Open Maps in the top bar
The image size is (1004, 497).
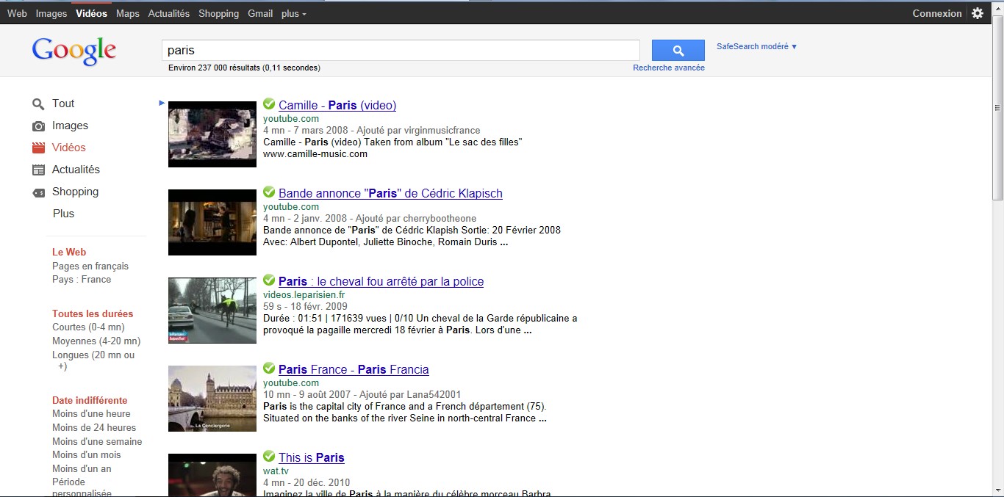128,13
